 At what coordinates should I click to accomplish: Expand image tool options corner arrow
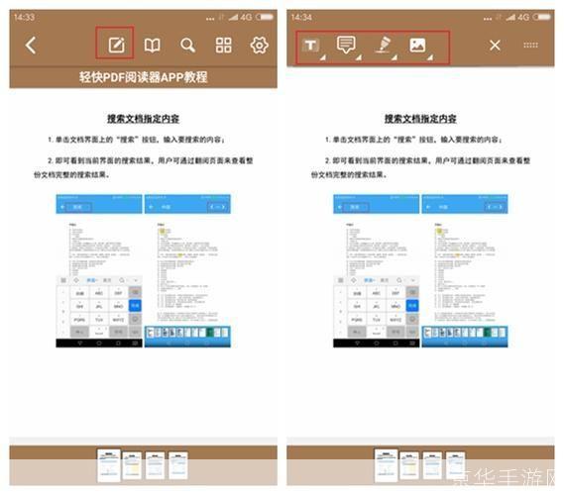click(x=430, y=57)
